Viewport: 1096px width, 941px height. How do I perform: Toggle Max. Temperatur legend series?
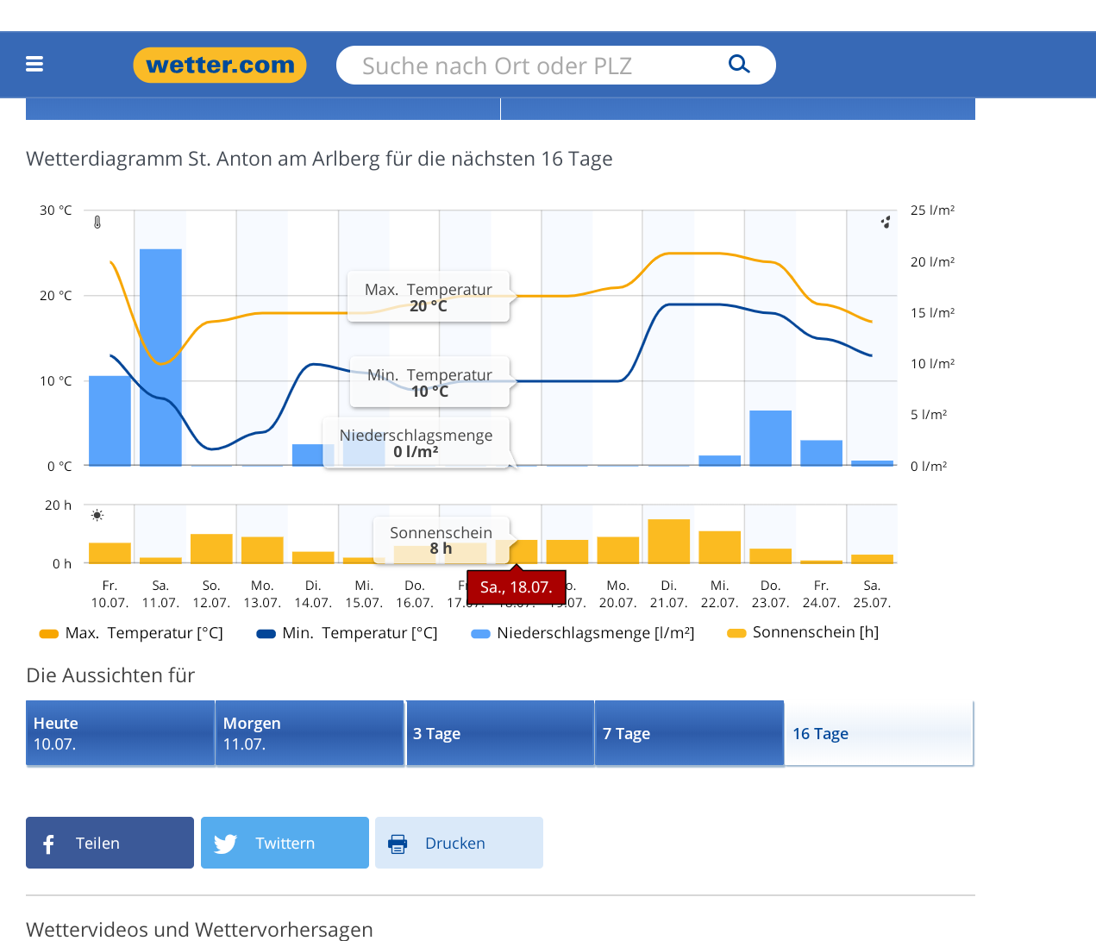[x=131, y=633]
